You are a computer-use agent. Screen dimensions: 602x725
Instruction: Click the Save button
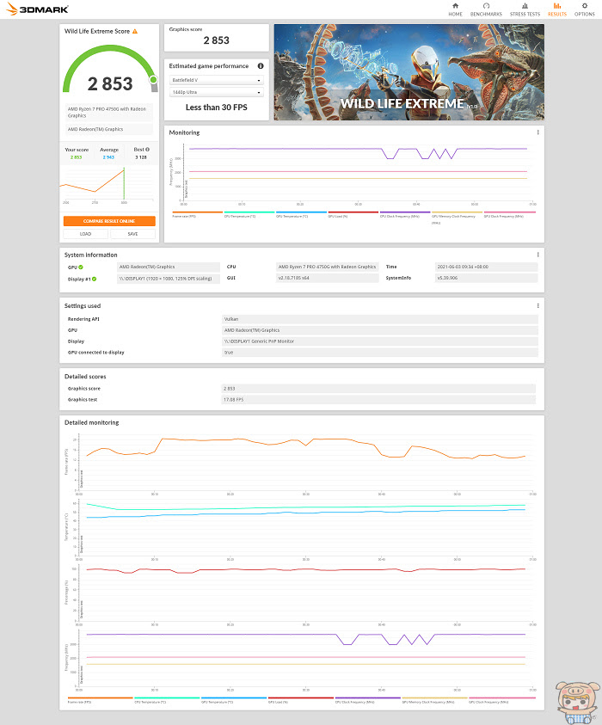132,234
